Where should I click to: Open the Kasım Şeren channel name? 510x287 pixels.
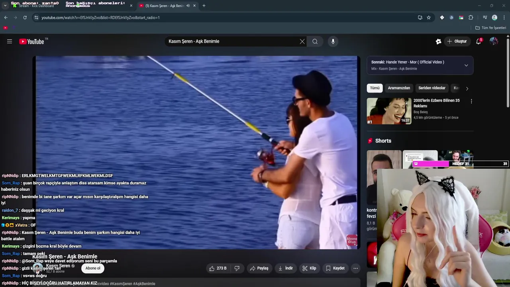coord(58,266)
